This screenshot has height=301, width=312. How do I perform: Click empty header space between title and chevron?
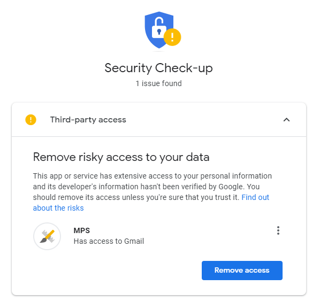tap(204, 120)
